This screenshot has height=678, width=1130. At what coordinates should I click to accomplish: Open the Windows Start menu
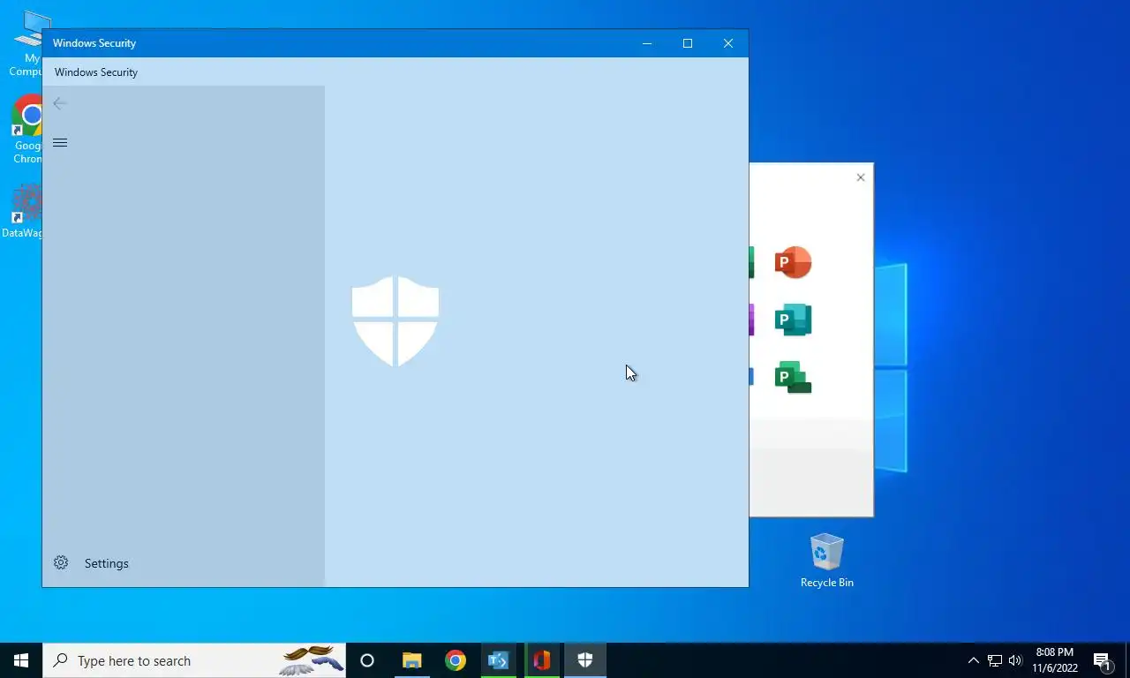(x=21, y=660)
